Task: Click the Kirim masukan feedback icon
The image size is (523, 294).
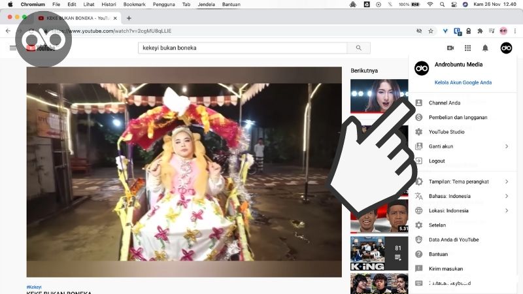Action: pyautogui.click(x=418, y=269)
